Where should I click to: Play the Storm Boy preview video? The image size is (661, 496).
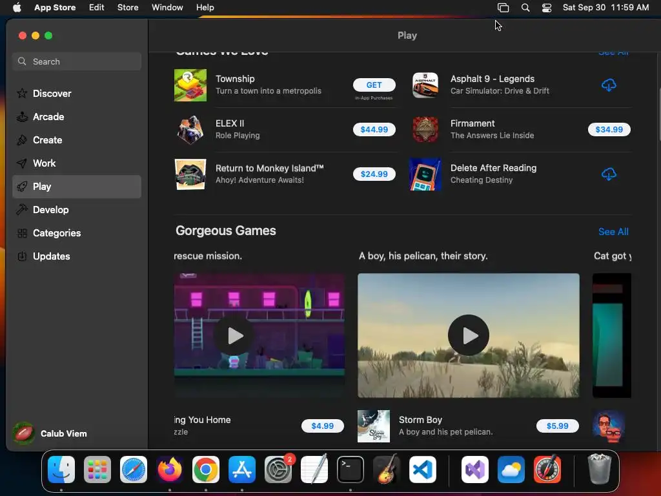click(469, 335)
